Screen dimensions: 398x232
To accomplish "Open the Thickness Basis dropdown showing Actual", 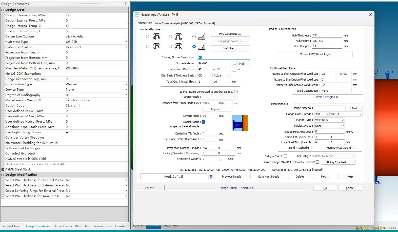I will pyautogui.click(x=222, y=75).
